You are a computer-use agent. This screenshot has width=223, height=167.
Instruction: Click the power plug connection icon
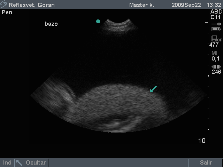click(x=216, y=24)
